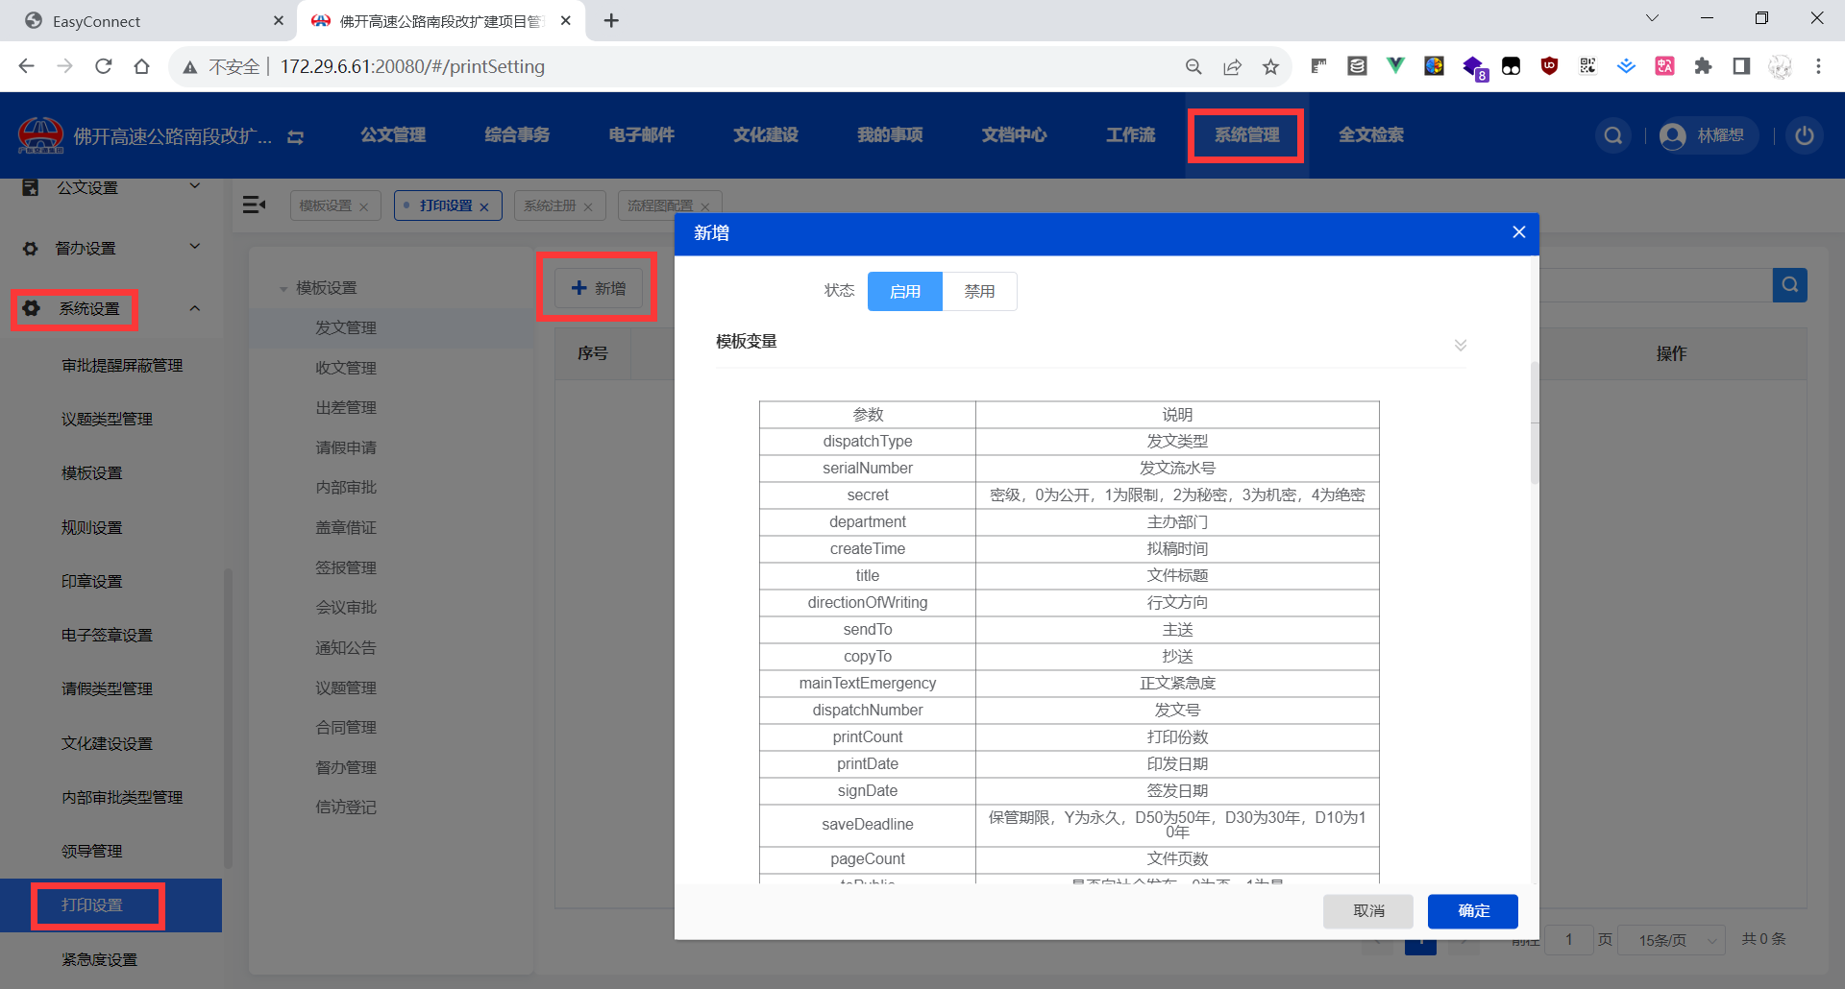
Task: Click the 取消 button in the dialog
Action: pyautogui.click(x=1368, y=911)
